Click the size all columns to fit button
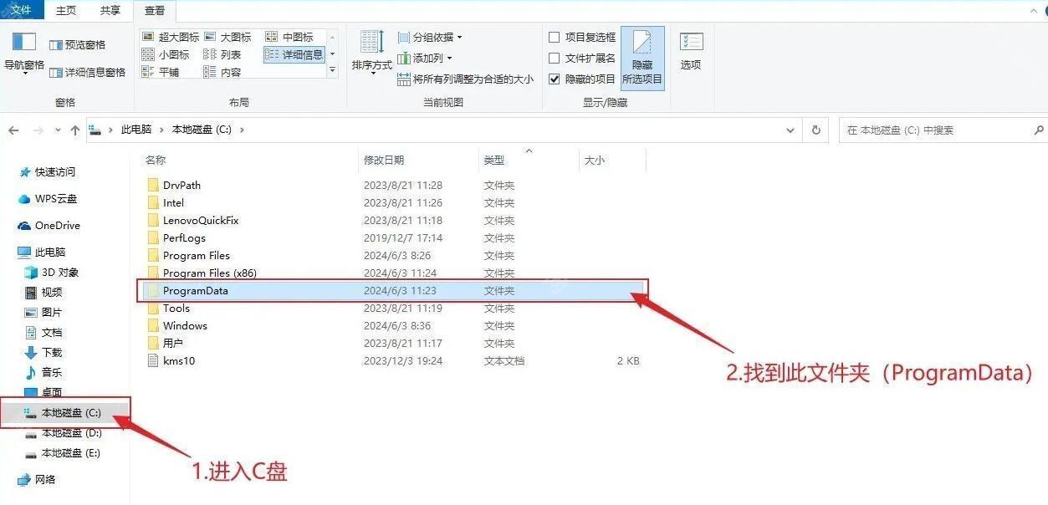Viewport: 1048px width, 505px height. point(465,79)
